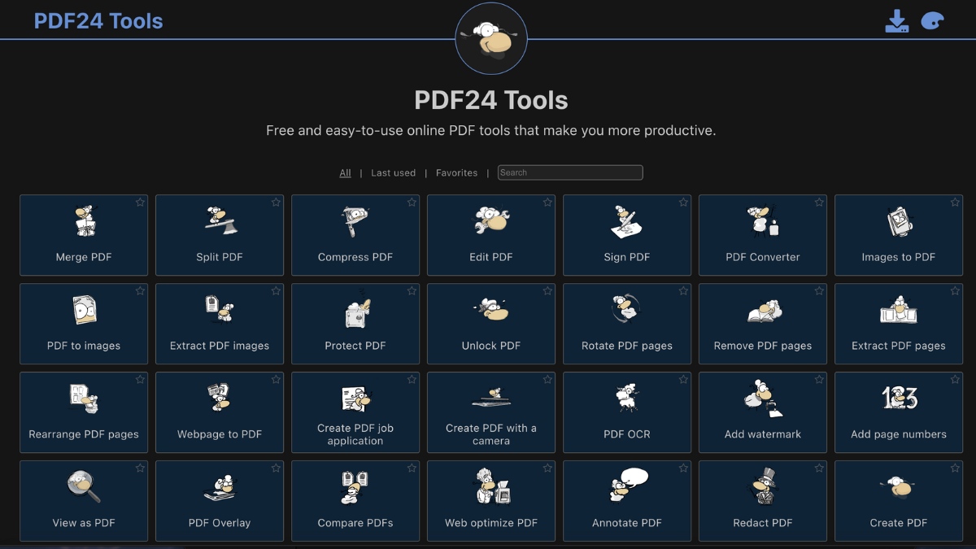Screen dimensions: 976x549
Task: Open the Redact PDF tool
Action: click(763, 501)
